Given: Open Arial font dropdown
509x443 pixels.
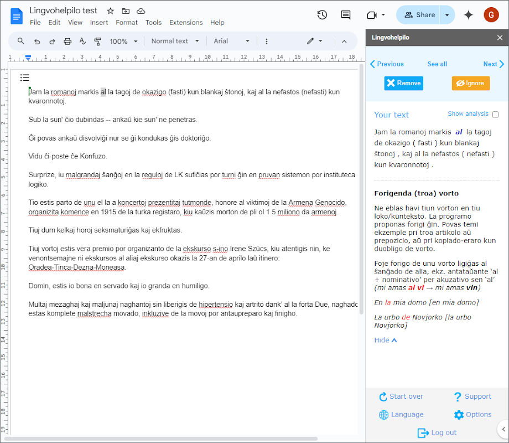Looking at the screenshot, I should 231,42.
